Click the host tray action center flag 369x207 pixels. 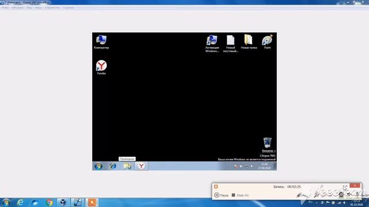[x=328, y=202]
